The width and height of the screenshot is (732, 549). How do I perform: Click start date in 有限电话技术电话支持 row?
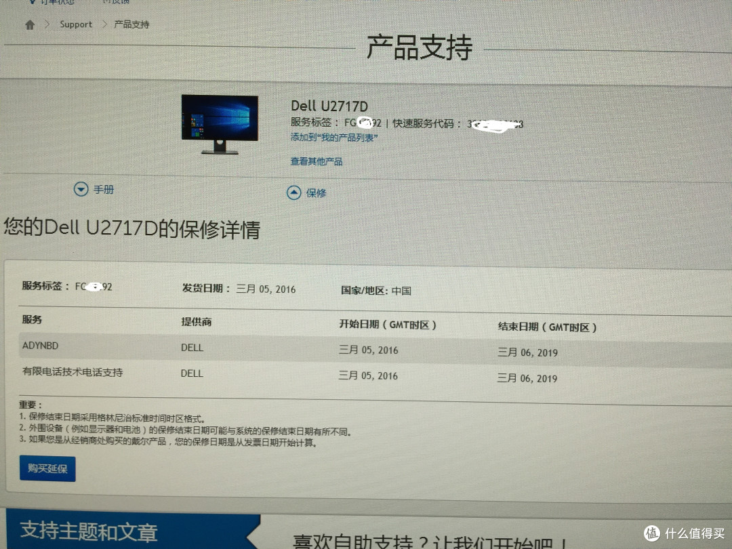tap(368, 375)
